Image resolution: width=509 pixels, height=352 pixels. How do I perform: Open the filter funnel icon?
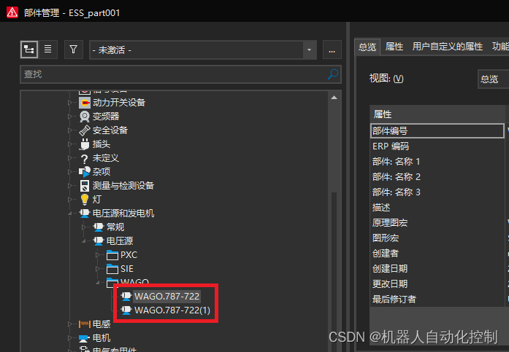[x=73, y=50]
